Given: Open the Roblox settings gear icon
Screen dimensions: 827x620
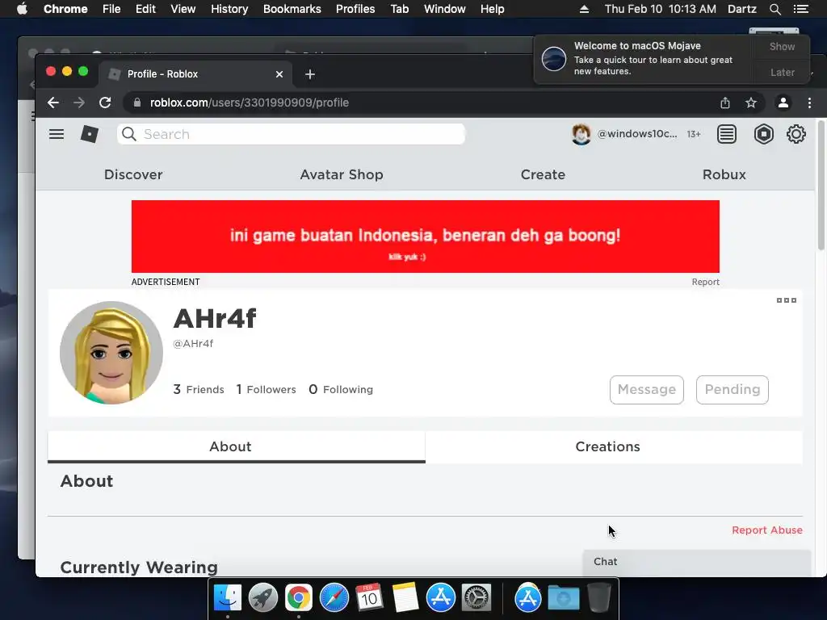Looking at the screenshot, I should tap(796, 135).
